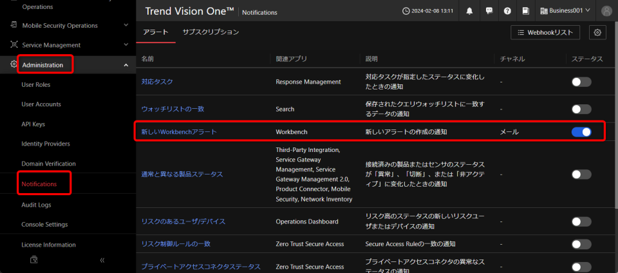Open the notifications bell icon

(469, 11)
